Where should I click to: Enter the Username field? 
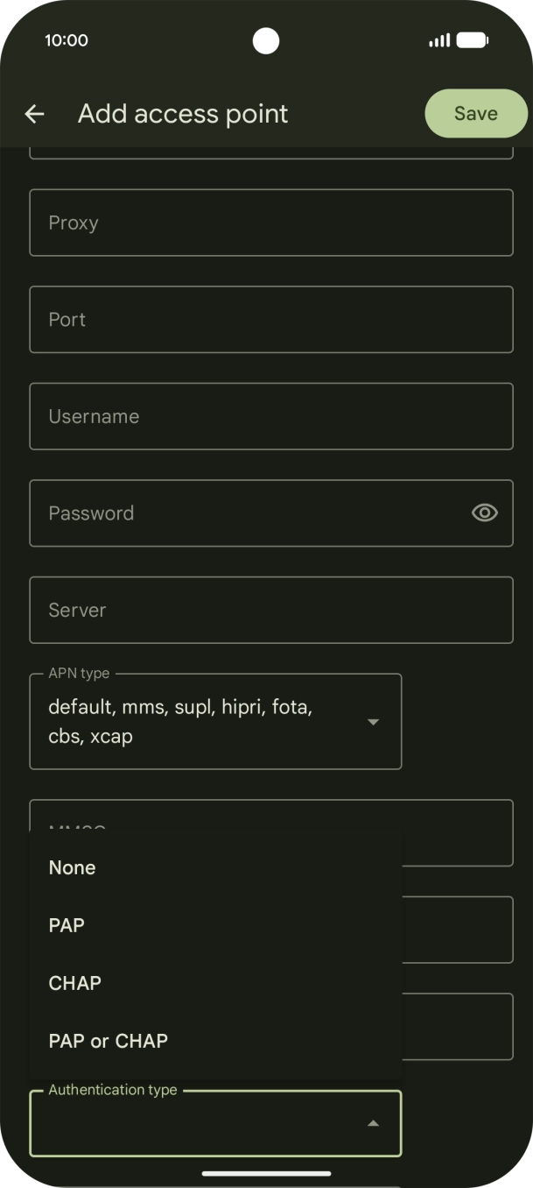(271, 416)
